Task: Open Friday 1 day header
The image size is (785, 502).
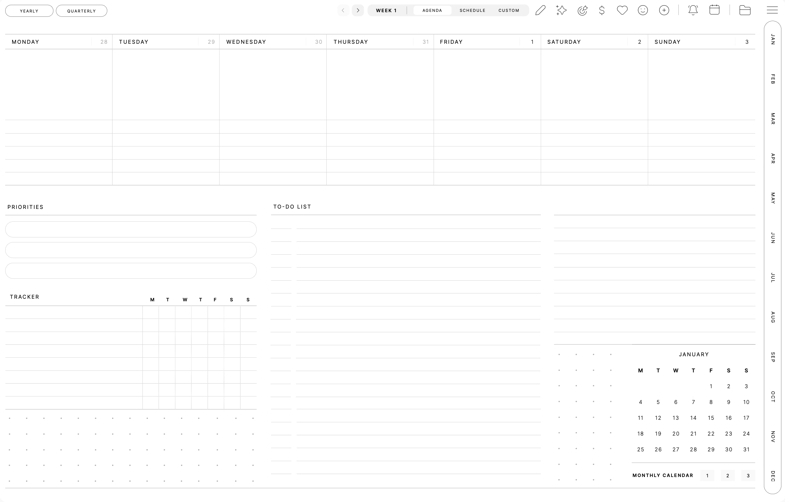Action: [487, 42]
